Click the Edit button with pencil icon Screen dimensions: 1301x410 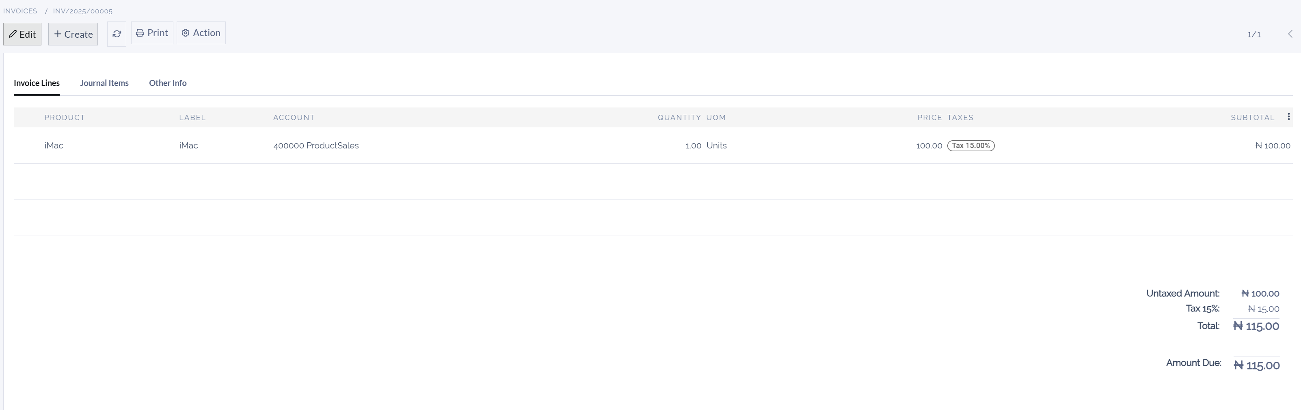coord(22,34)
